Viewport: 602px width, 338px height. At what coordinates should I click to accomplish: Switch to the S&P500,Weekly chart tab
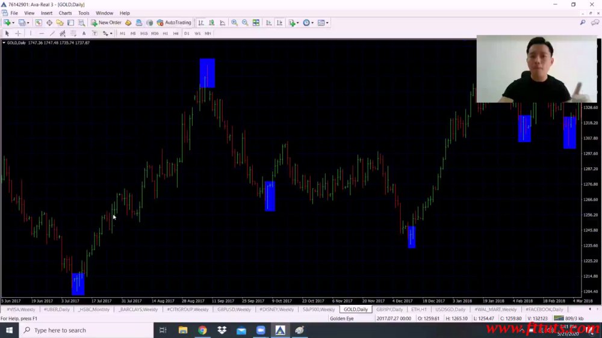[318, 309]
